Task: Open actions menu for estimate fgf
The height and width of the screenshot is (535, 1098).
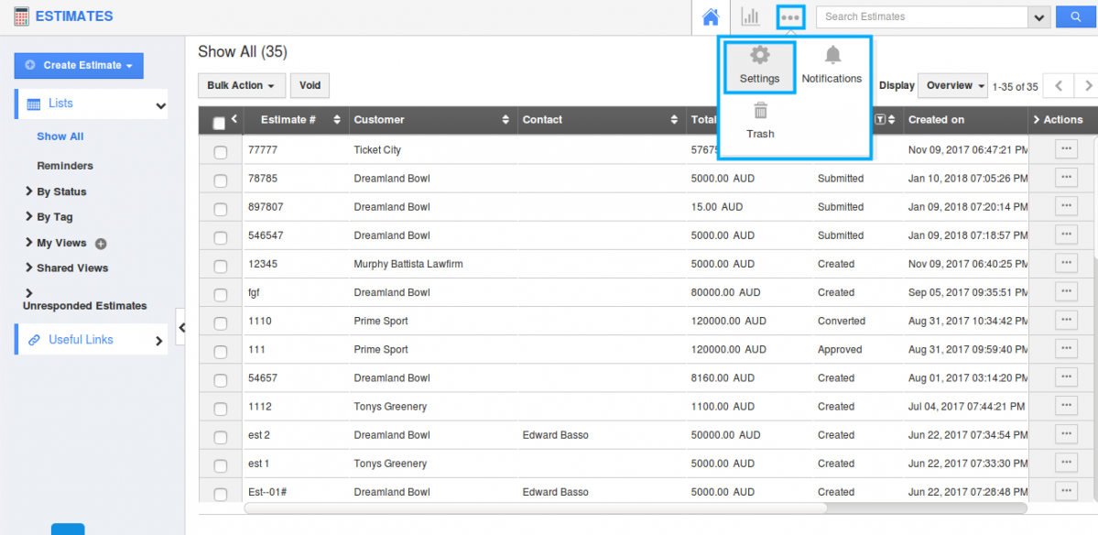Action: point(1066,291)
